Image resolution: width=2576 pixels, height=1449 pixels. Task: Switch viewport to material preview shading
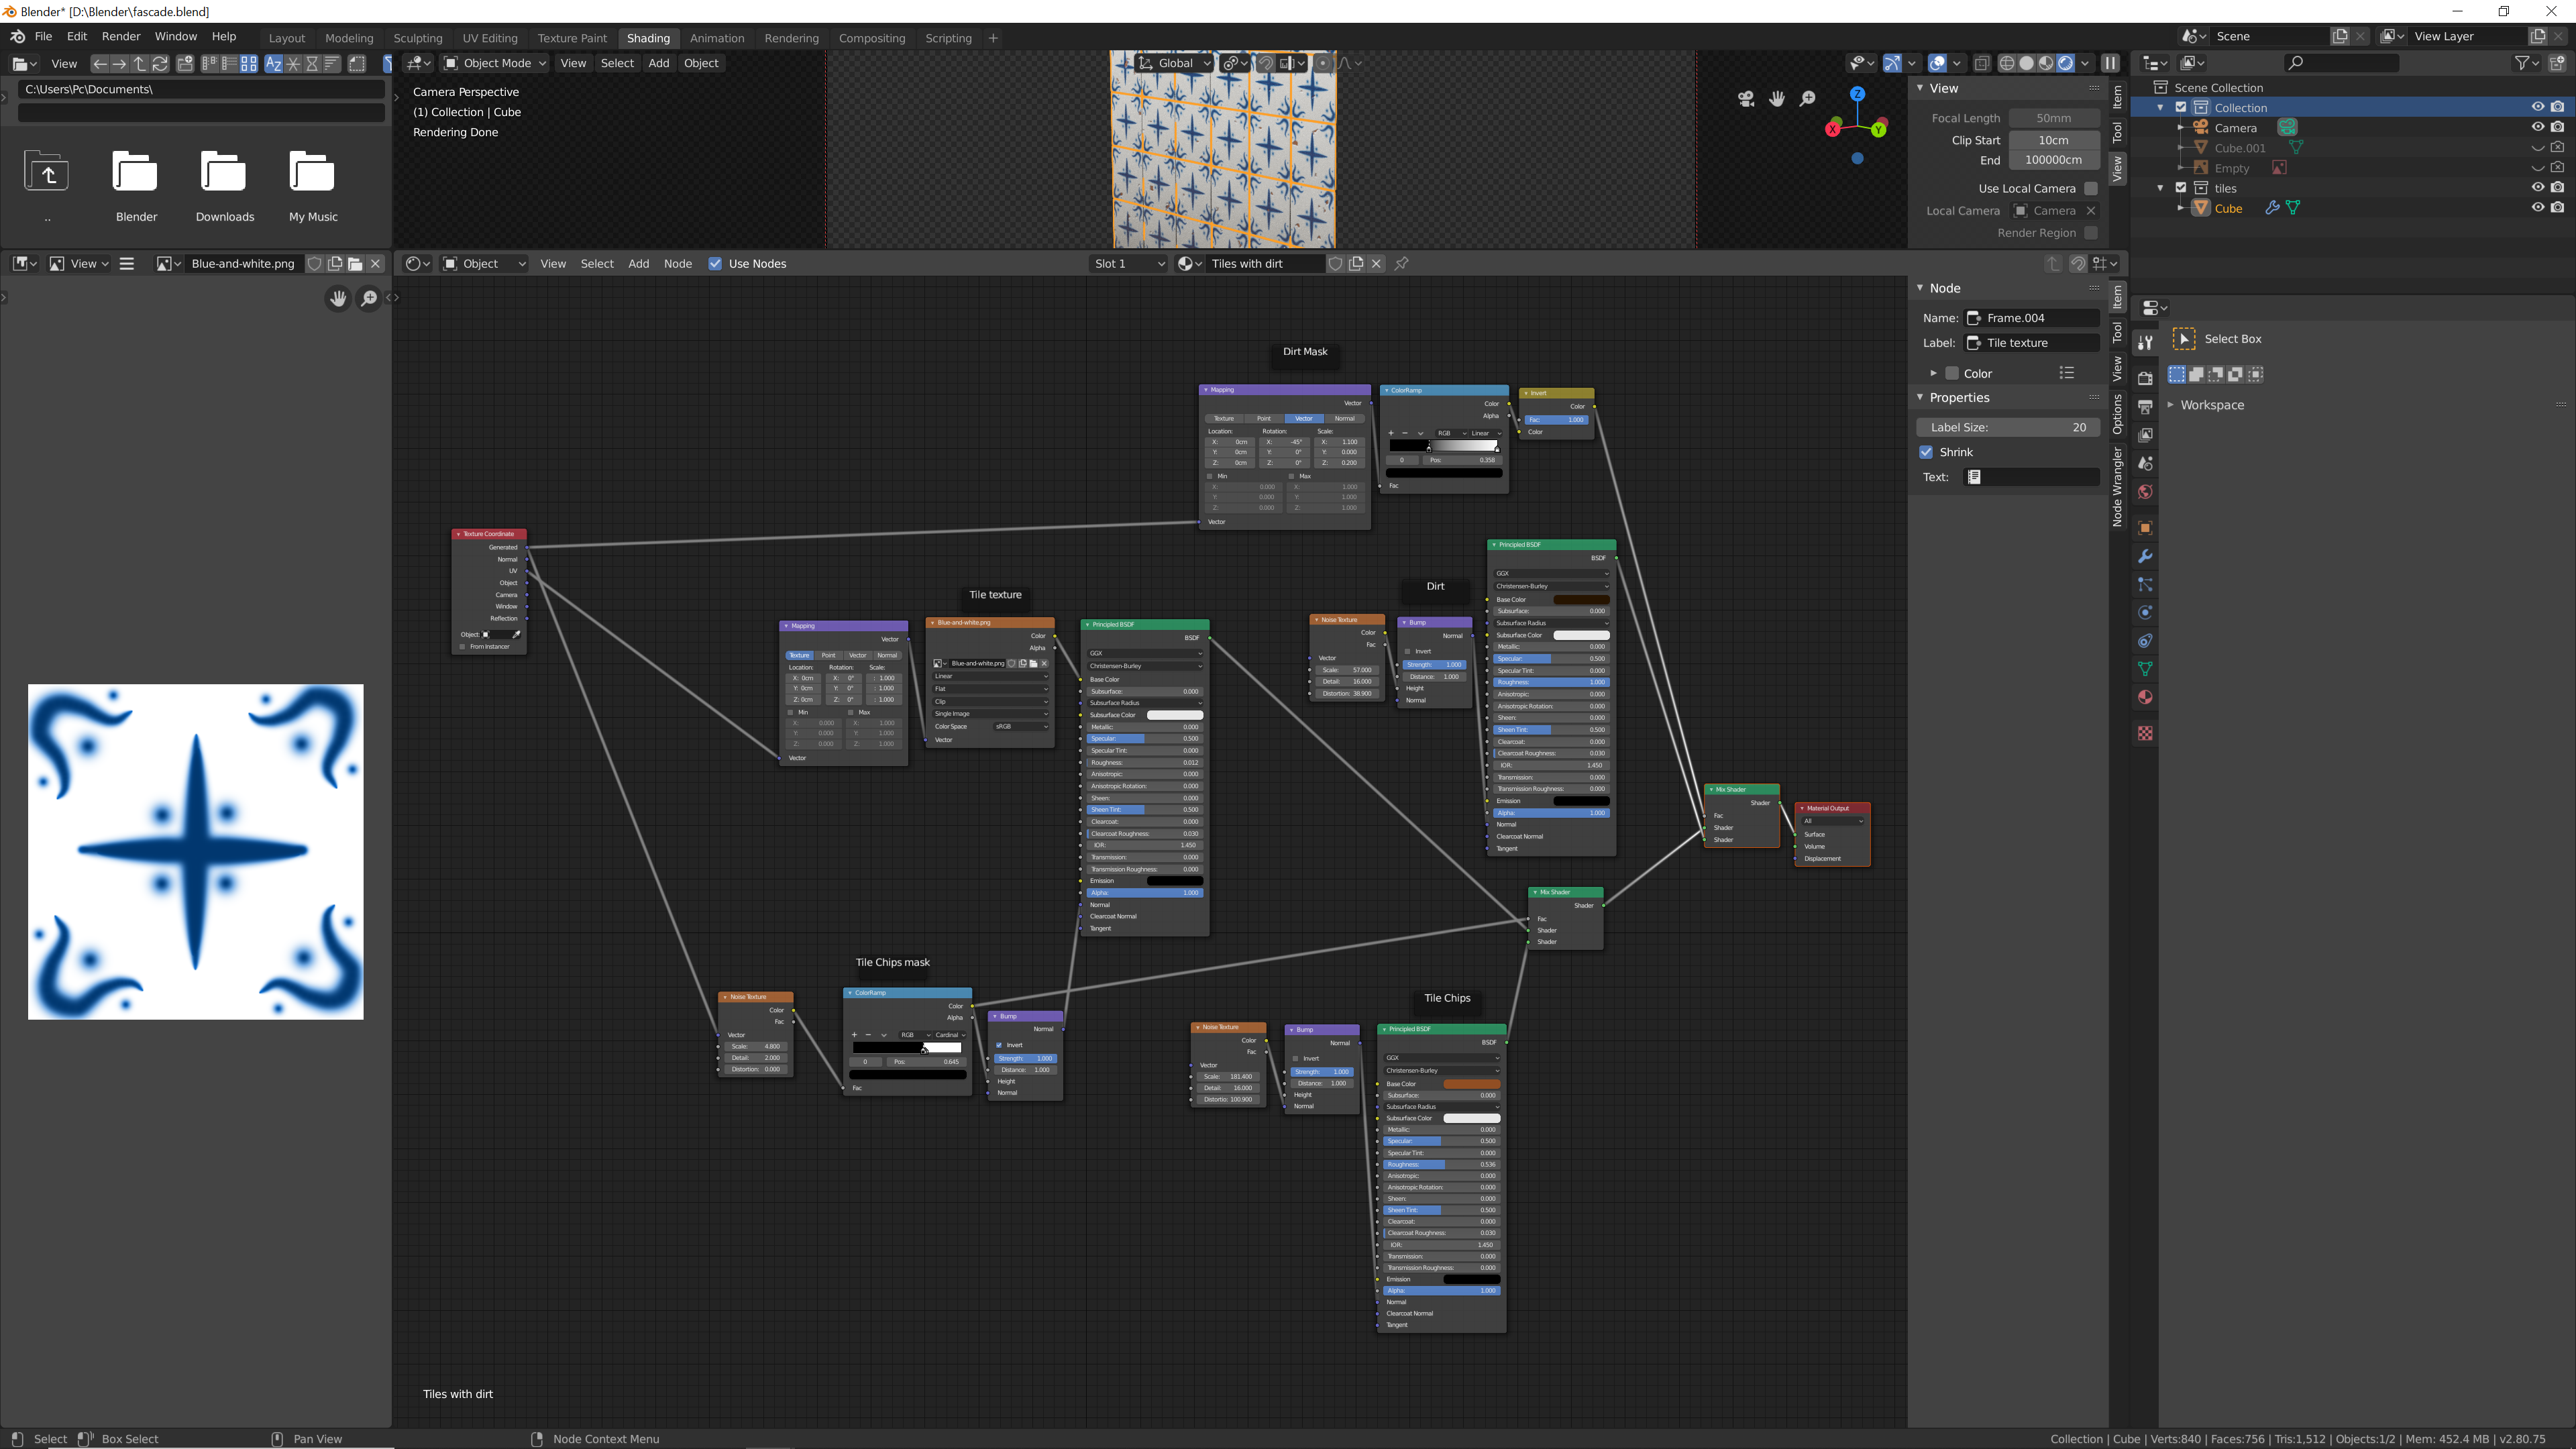click(2046, 63)
